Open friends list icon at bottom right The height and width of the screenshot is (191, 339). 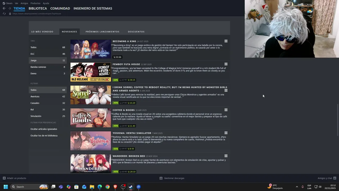click(x=335, y=178)
